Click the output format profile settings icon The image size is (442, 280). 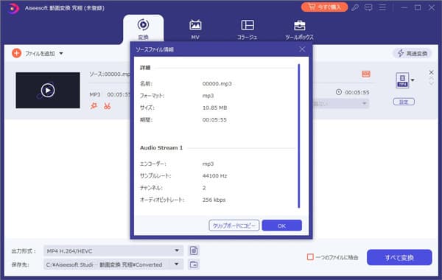click(x=194, y=251)
